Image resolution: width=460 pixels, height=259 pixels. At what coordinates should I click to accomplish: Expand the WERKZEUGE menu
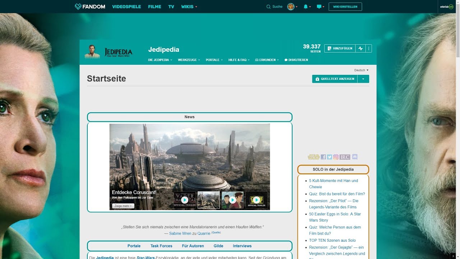pyautogui.click(x=189, y=60)
